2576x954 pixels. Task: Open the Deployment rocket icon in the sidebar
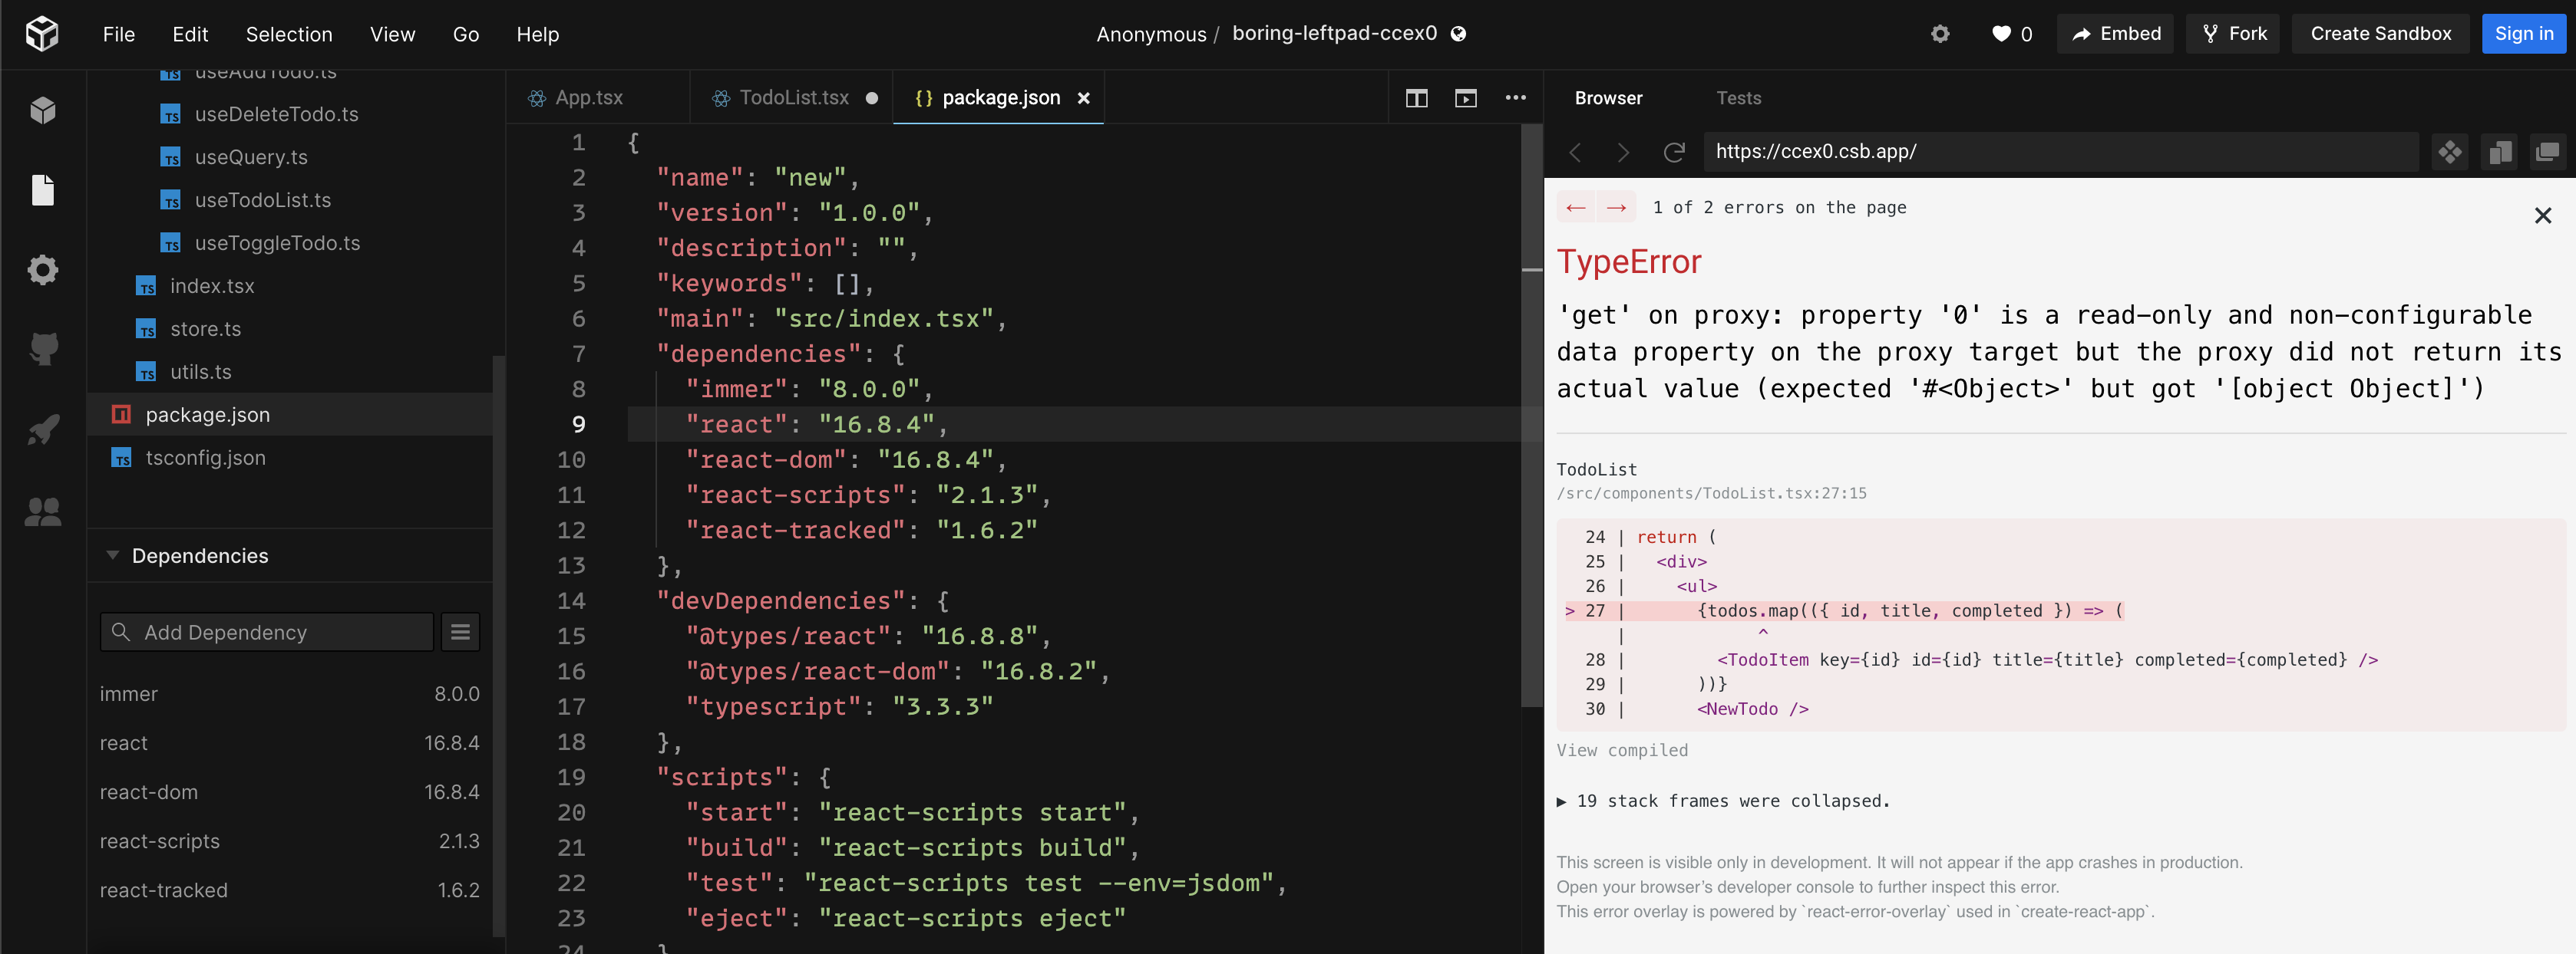tap(42, 430)
